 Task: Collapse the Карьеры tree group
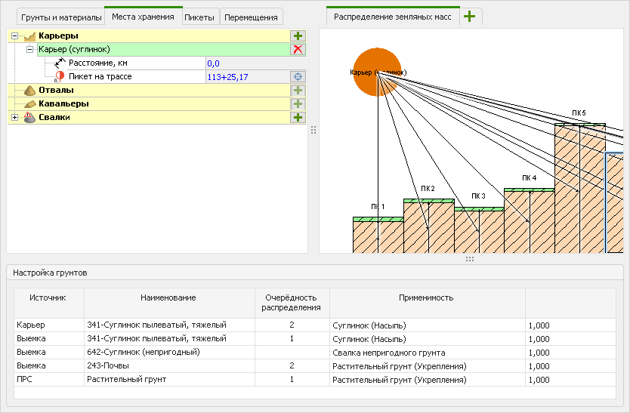[x=15, y=35]
